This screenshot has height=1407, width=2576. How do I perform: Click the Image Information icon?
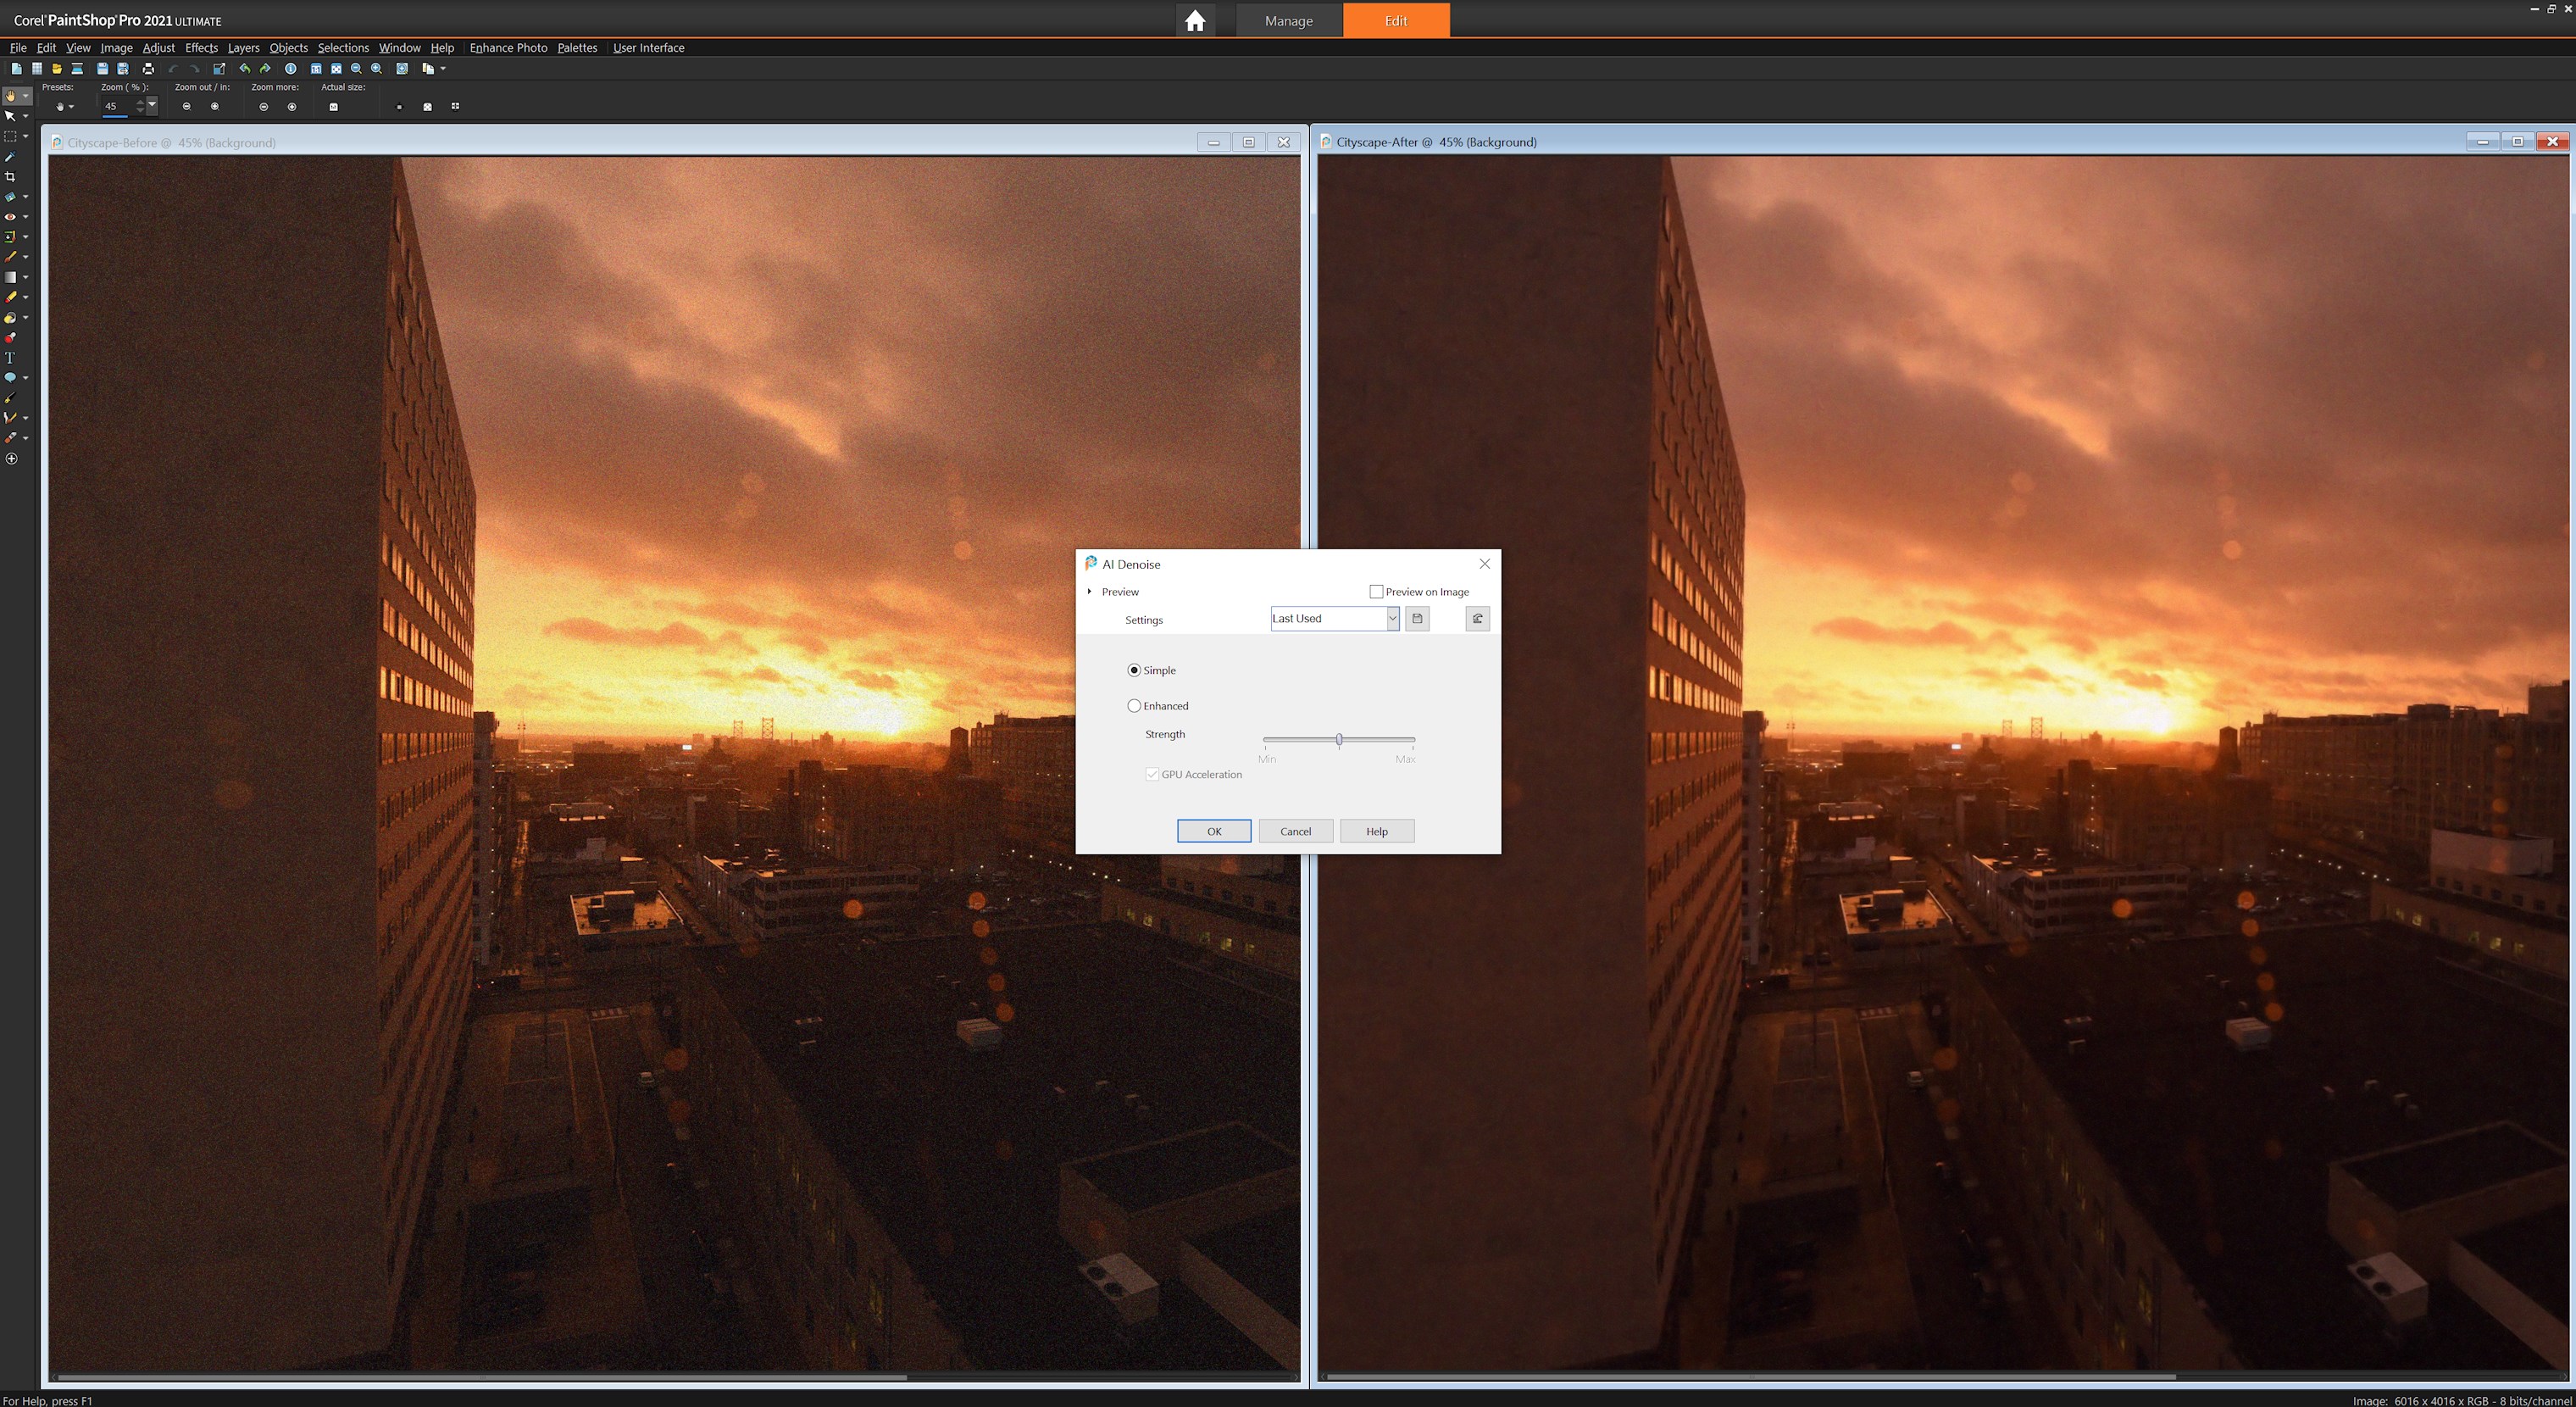click(290, 69)
